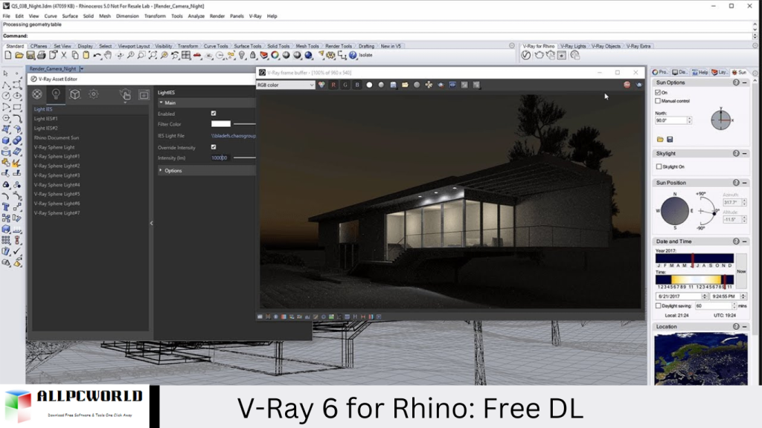Select the Pan hand tool
The height and width of the screenshot is (428, 762).
pos(108,55)
